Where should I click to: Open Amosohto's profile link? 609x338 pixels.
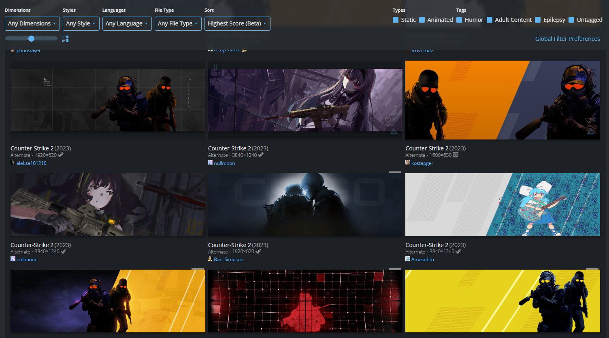(423, 260)
